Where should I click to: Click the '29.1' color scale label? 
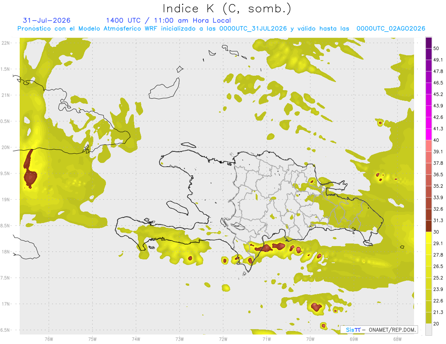coord(438,243)
